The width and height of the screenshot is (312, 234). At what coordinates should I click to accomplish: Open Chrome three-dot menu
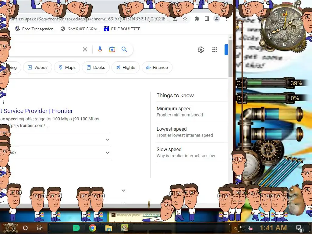(226, 19)
